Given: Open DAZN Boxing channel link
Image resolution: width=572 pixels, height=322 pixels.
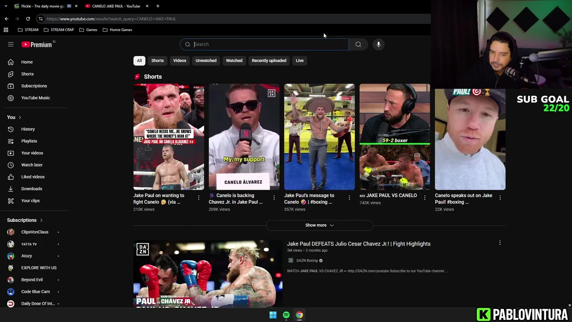Looking at the screenshot, I should (x=307, y=260).
